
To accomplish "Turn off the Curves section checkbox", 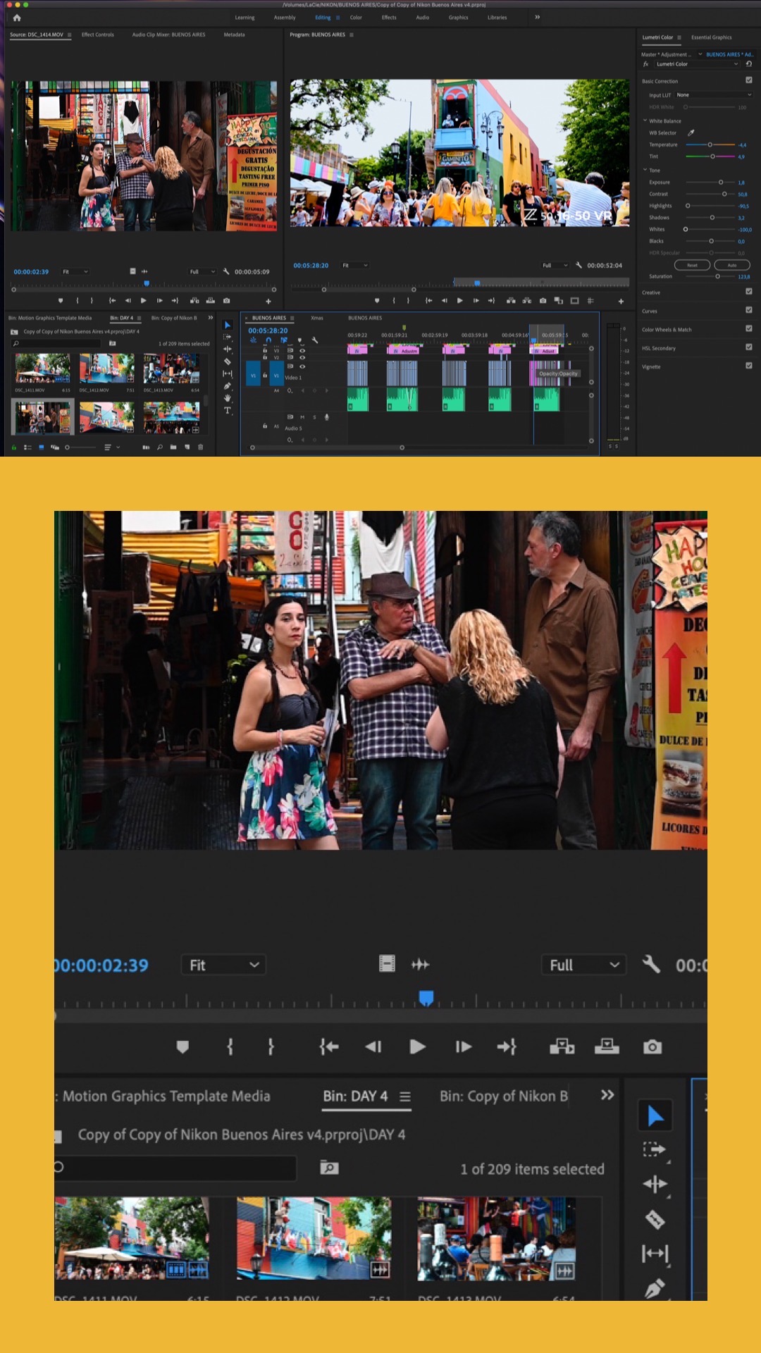I will pos(748,310).
